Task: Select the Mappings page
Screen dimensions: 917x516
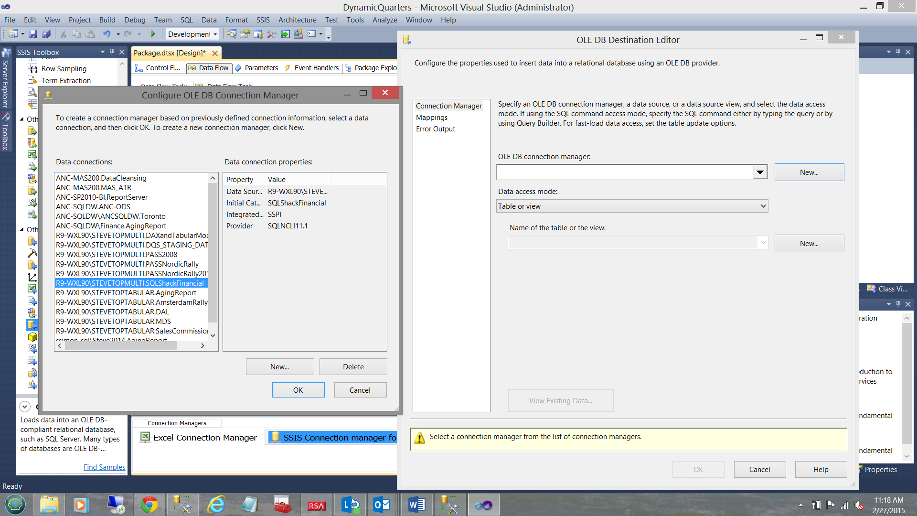Action: pyautogui.click(x=432, y=118)
